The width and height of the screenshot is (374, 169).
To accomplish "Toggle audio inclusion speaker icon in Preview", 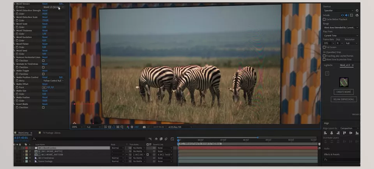I will coord(347,15).
